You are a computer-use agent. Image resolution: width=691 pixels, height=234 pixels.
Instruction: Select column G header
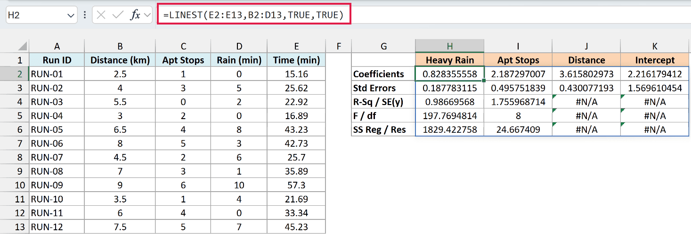383,46
